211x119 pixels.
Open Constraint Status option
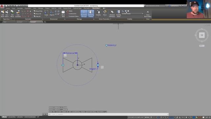pos(73,16)
